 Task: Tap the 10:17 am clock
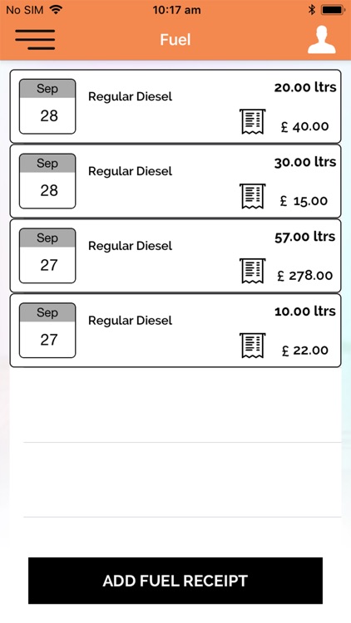176,10
